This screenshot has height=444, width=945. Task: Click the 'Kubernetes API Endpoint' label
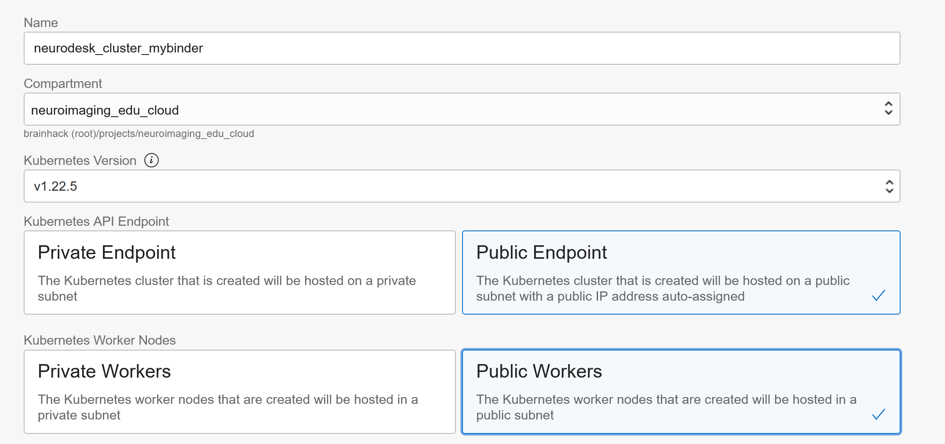coord(96,221)
